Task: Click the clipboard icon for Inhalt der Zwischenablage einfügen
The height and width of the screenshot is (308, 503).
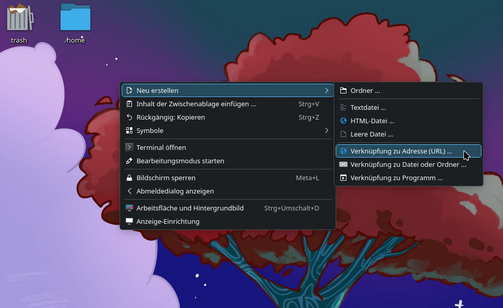Action: [x=129, y=104]
